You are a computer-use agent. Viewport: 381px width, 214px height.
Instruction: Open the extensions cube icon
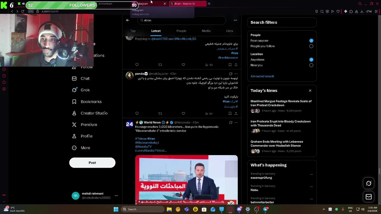tap(351, 11)
